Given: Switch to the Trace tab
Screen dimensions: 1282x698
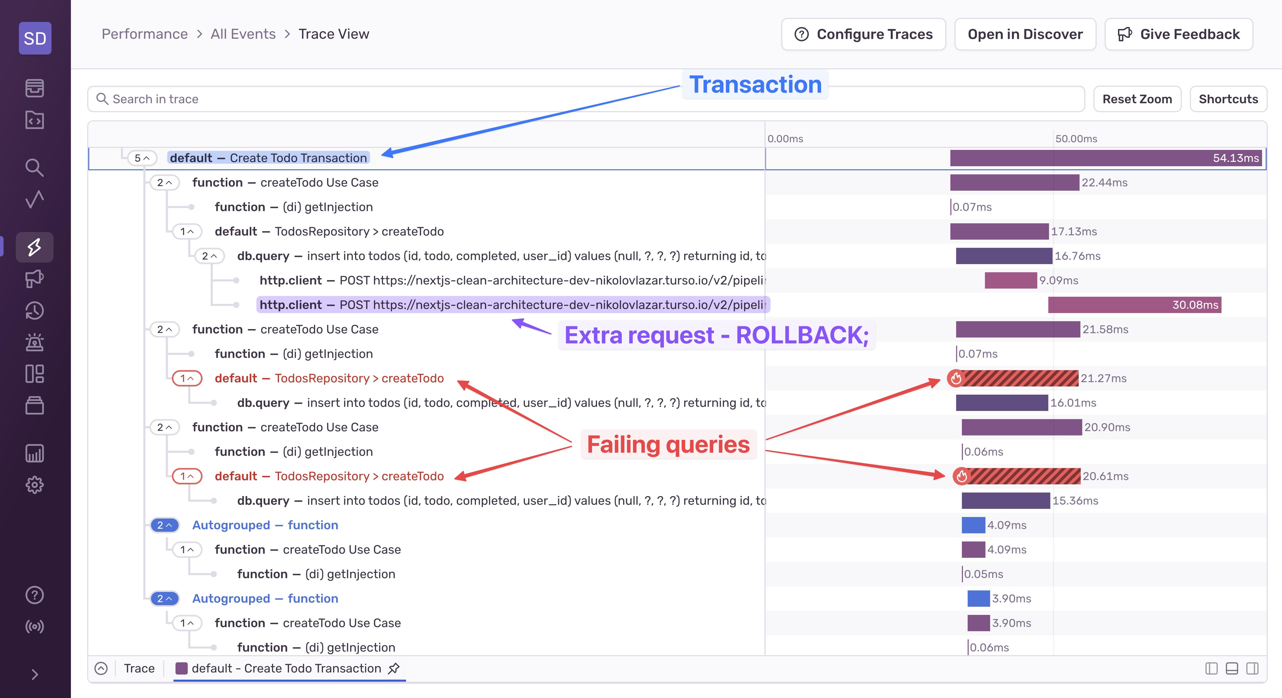Looking at the screenshot, I should 139,668.
